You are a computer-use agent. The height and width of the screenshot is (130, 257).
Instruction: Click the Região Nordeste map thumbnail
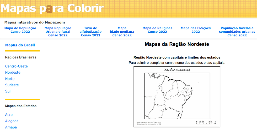[x=177, y=97]
